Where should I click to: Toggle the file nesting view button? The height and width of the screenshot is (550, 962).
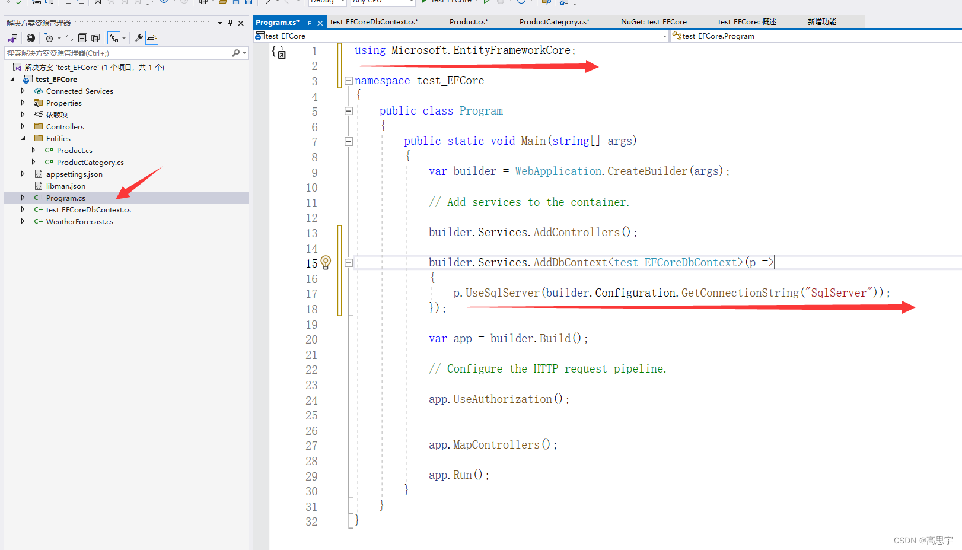[x=113, y=38]
